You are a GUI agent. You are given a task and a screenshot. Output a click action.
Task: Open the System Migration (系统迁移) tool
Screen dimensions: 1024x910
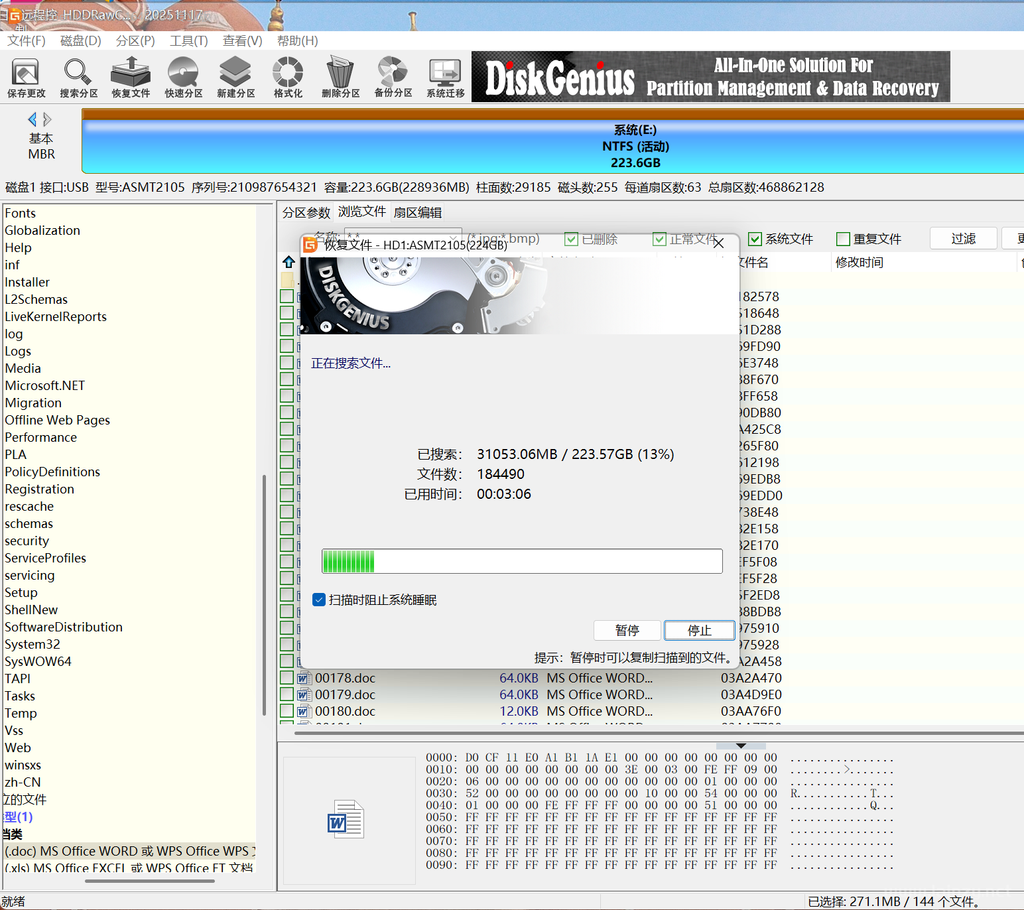point(445,78)
